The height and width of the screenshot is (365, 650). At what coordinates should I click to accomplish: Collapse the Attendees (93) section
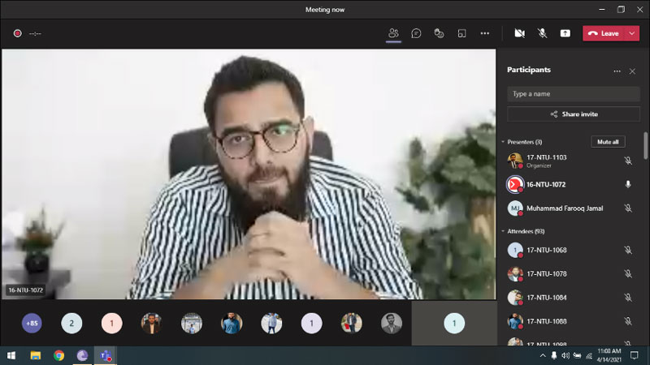click(x=503, y=231)
